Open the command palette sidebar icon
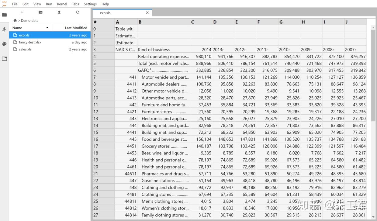The image size is (377, 221). [4, 44]
